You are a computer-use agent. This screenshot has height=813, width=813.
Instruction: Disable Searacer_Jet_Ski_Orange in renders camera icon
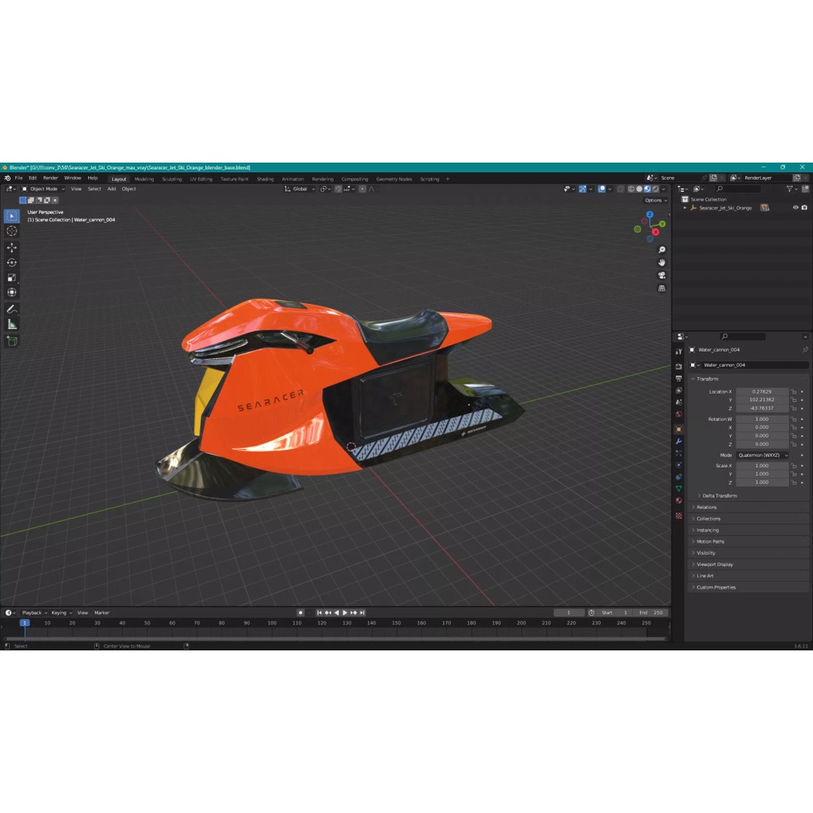pyautogui.click(x=804, y=208)
